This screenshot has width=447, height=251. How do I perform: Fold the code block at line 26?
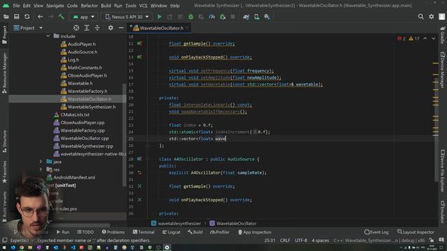[147, 146]
